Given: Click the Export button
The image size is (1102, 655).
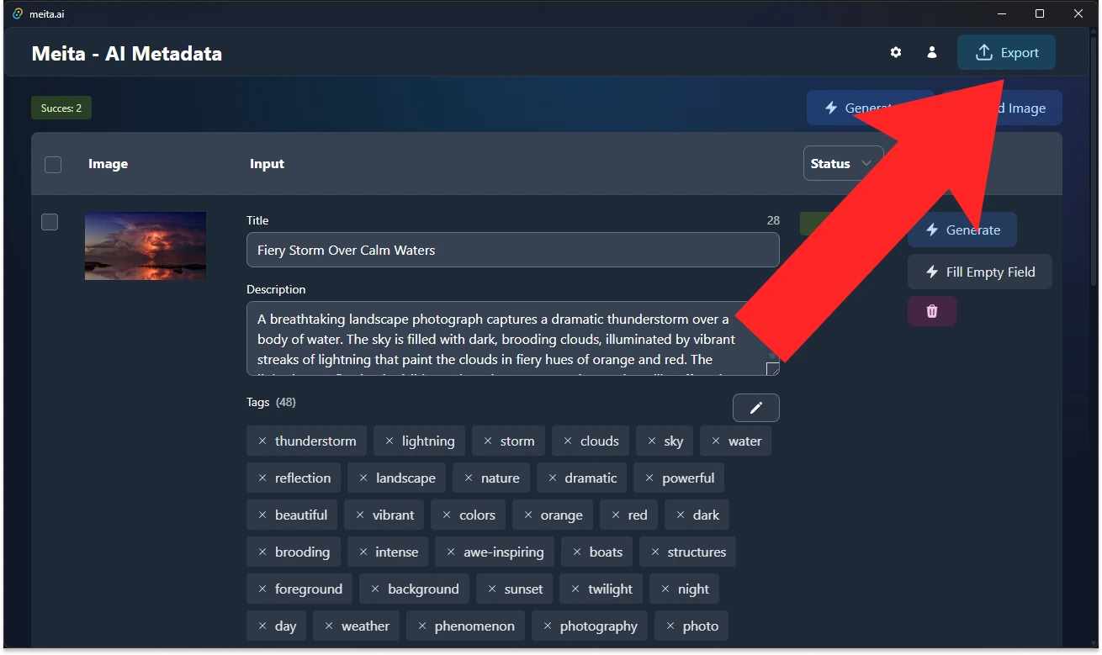Looking at the screenshot, I should 1006,51.
